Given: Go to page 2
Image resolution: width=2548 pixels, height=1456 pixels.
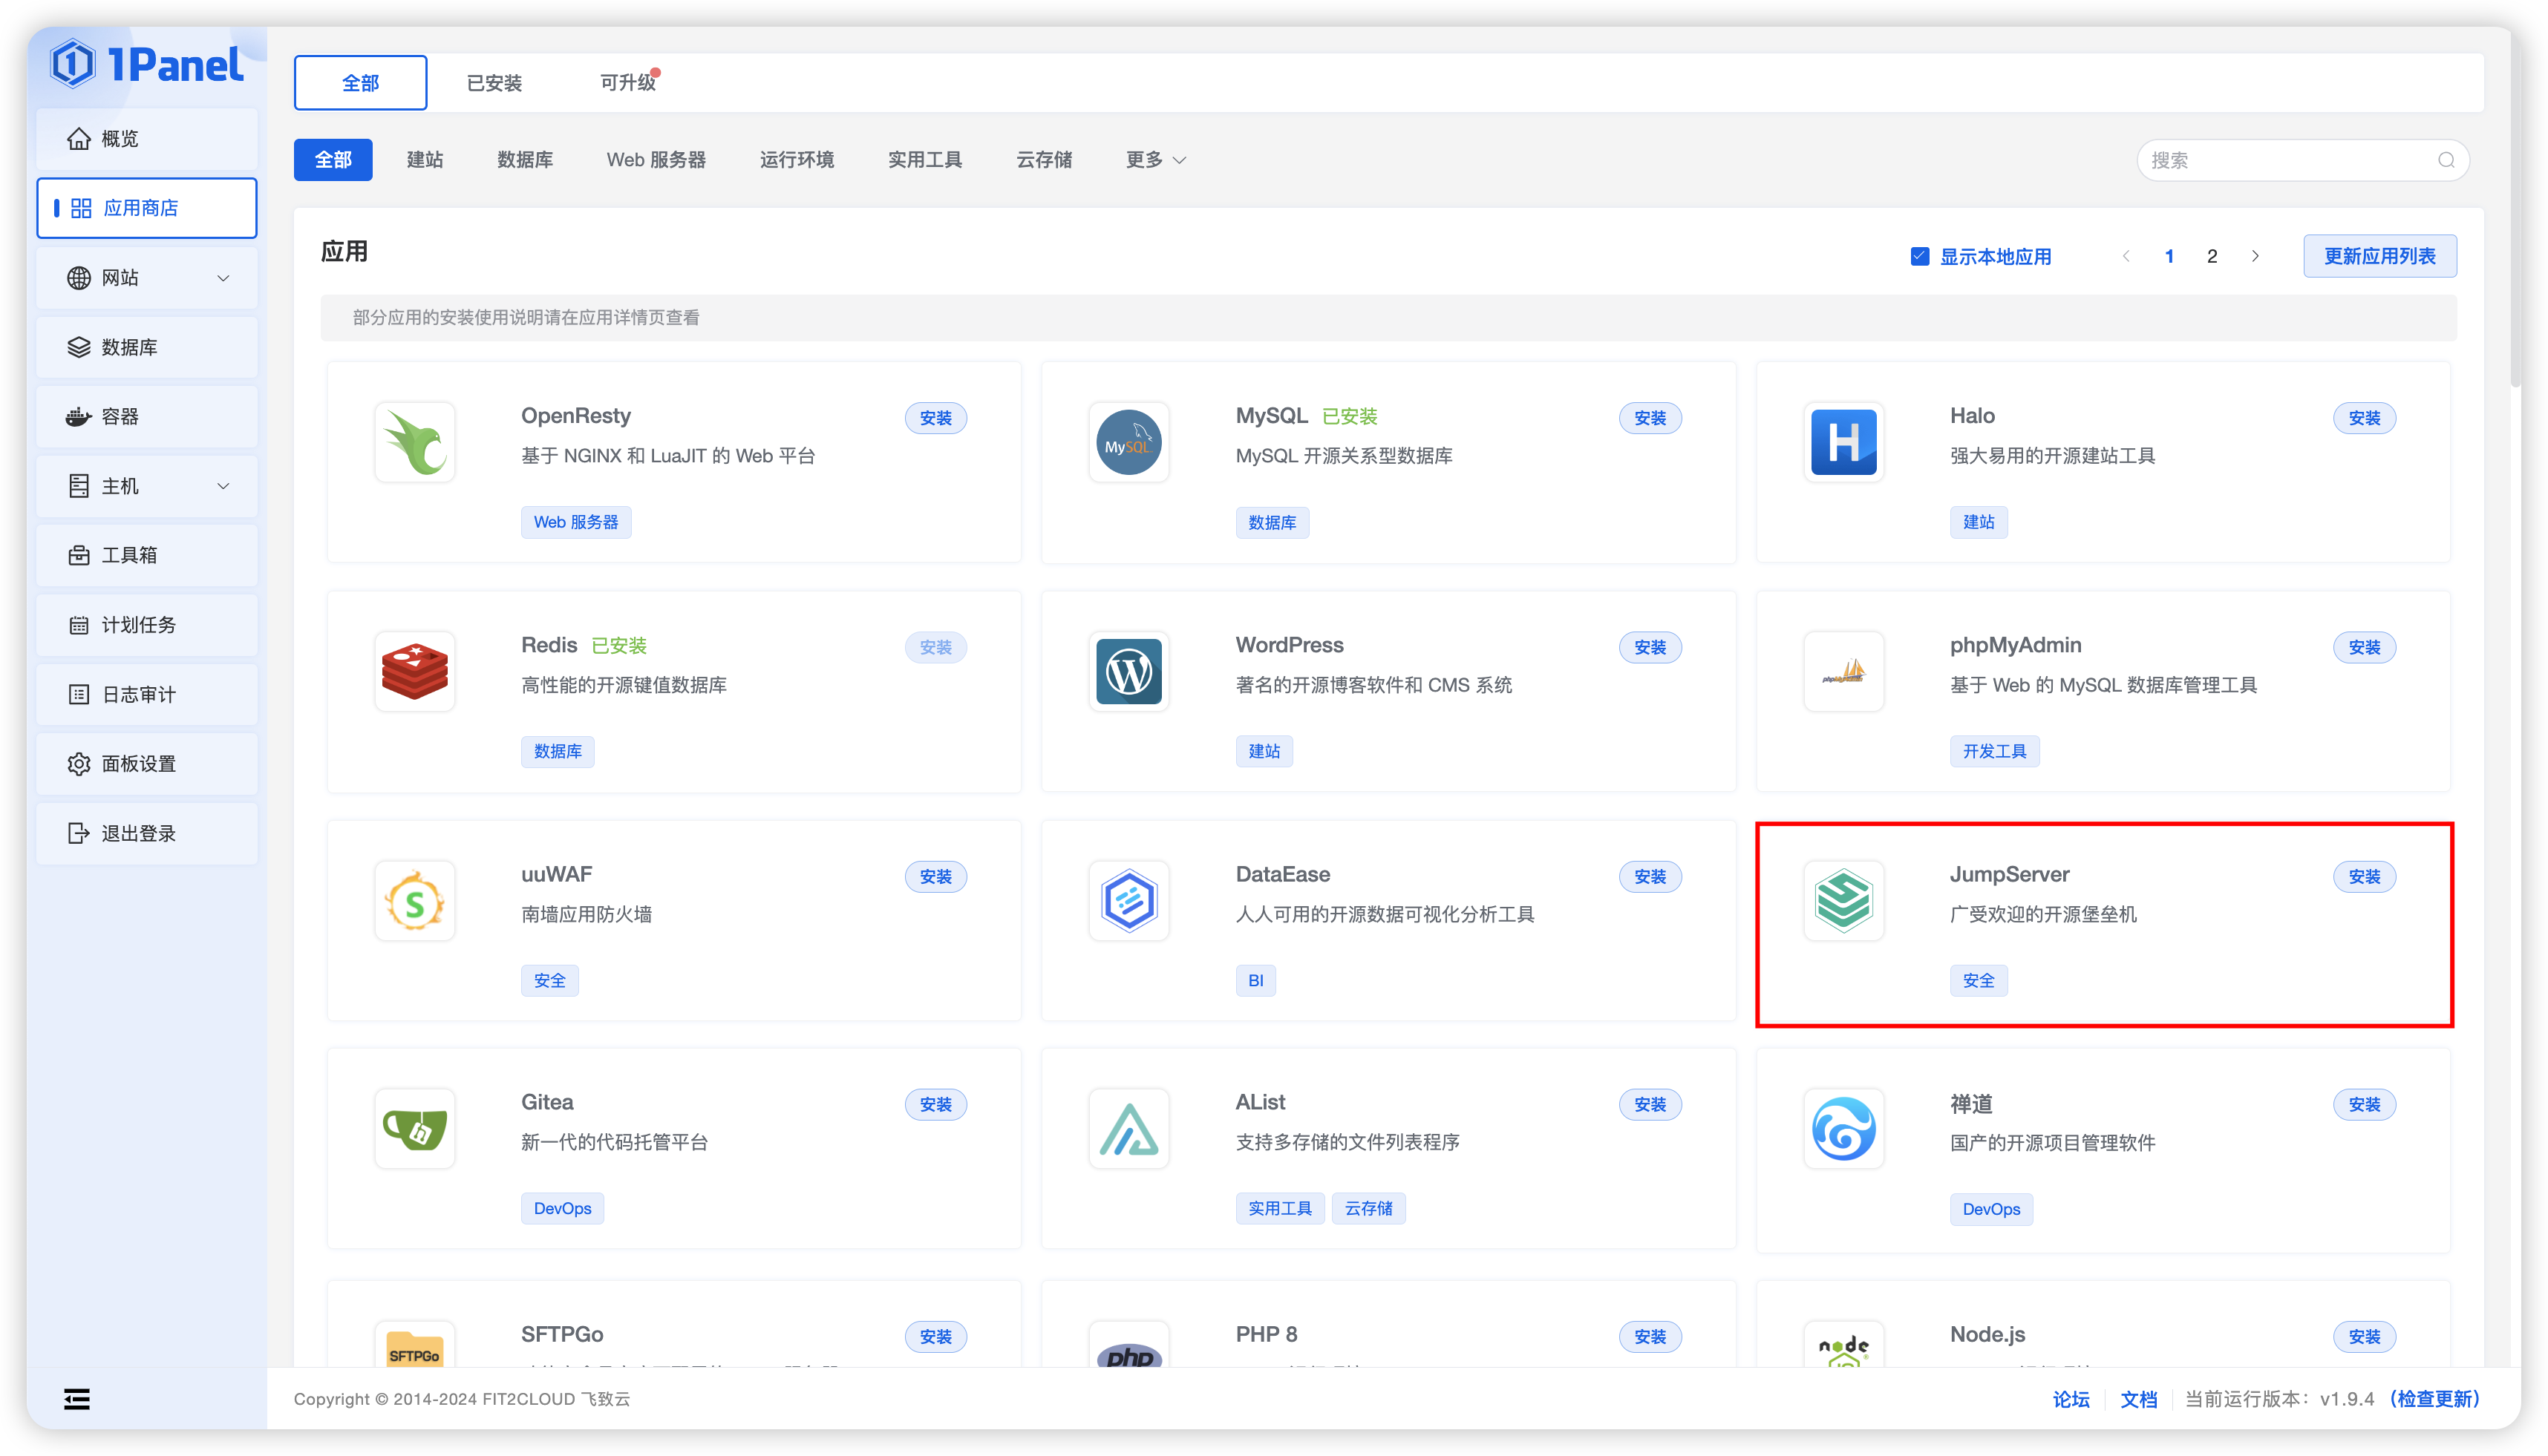Looking at the screenshot, I should (2212, 256).
